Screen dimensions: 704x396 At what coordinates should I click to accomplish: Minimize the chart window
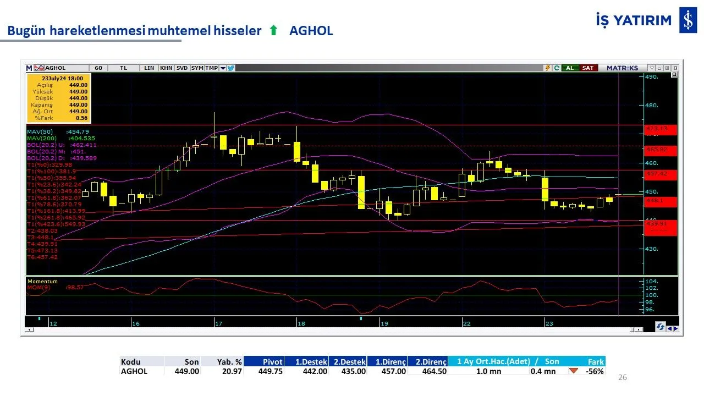[x=659, y=68]
